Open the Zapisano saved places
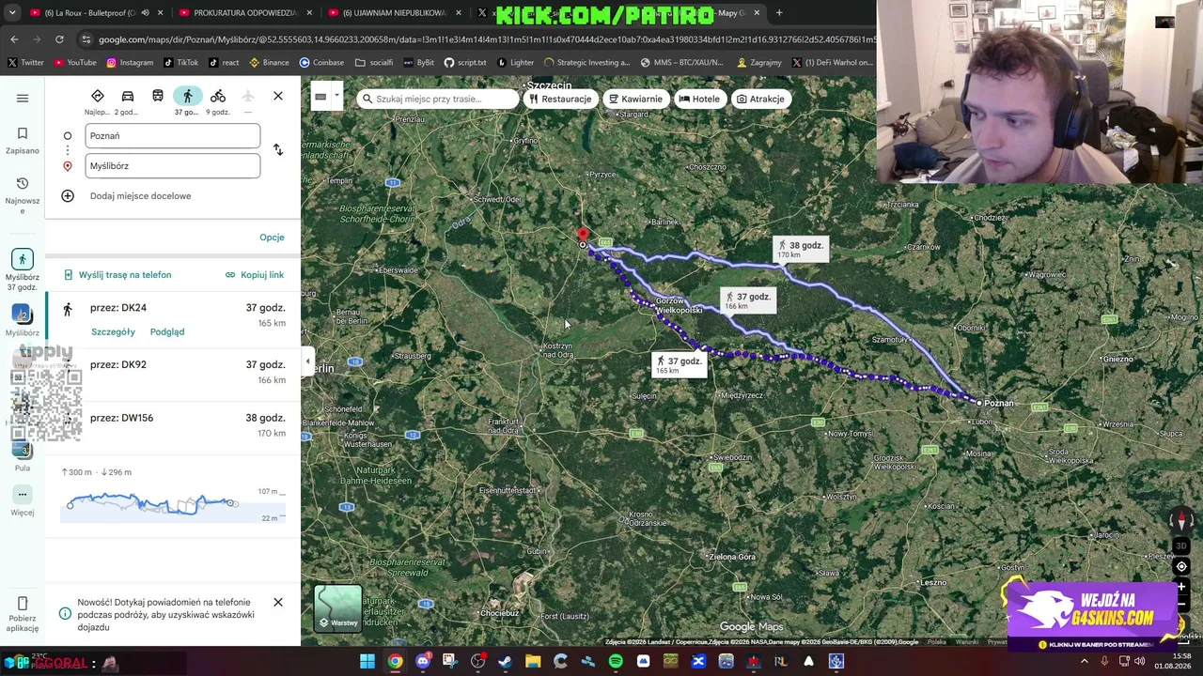Image resolution: width=1203 pixels, height=676 pixels. [x=23, y=140]
